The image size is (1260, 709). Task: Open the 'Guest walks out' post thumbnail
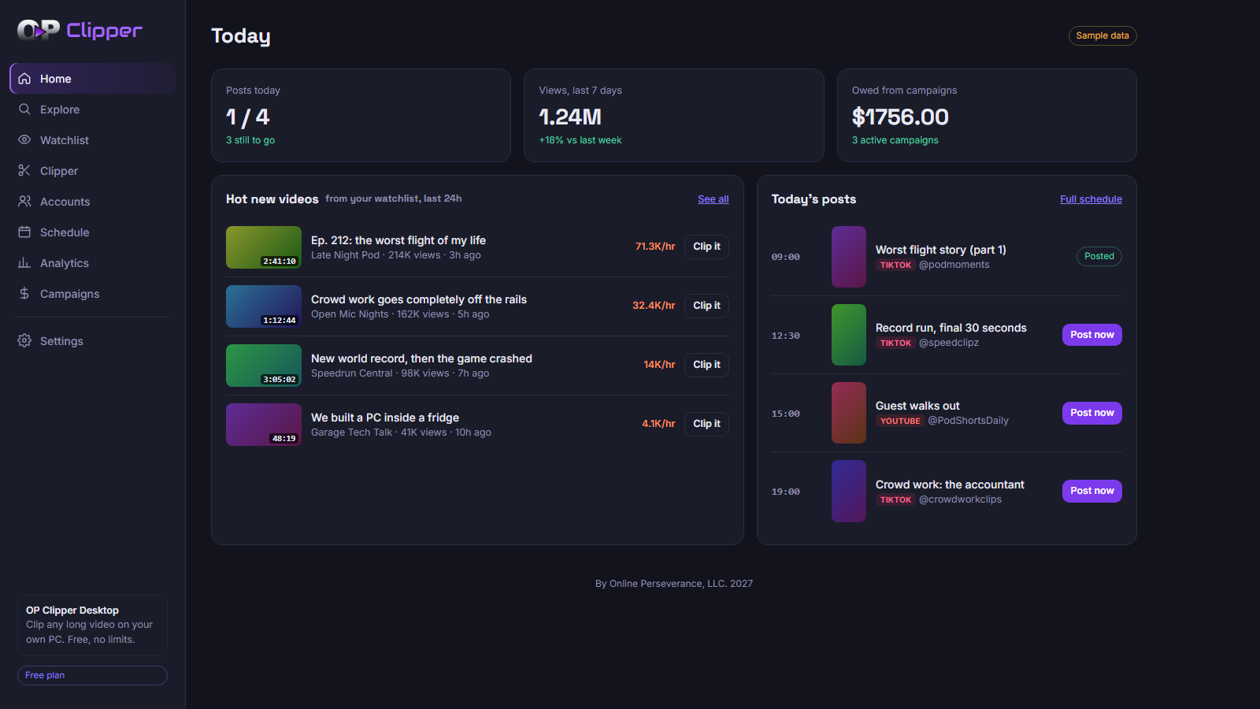click(849, 413)
